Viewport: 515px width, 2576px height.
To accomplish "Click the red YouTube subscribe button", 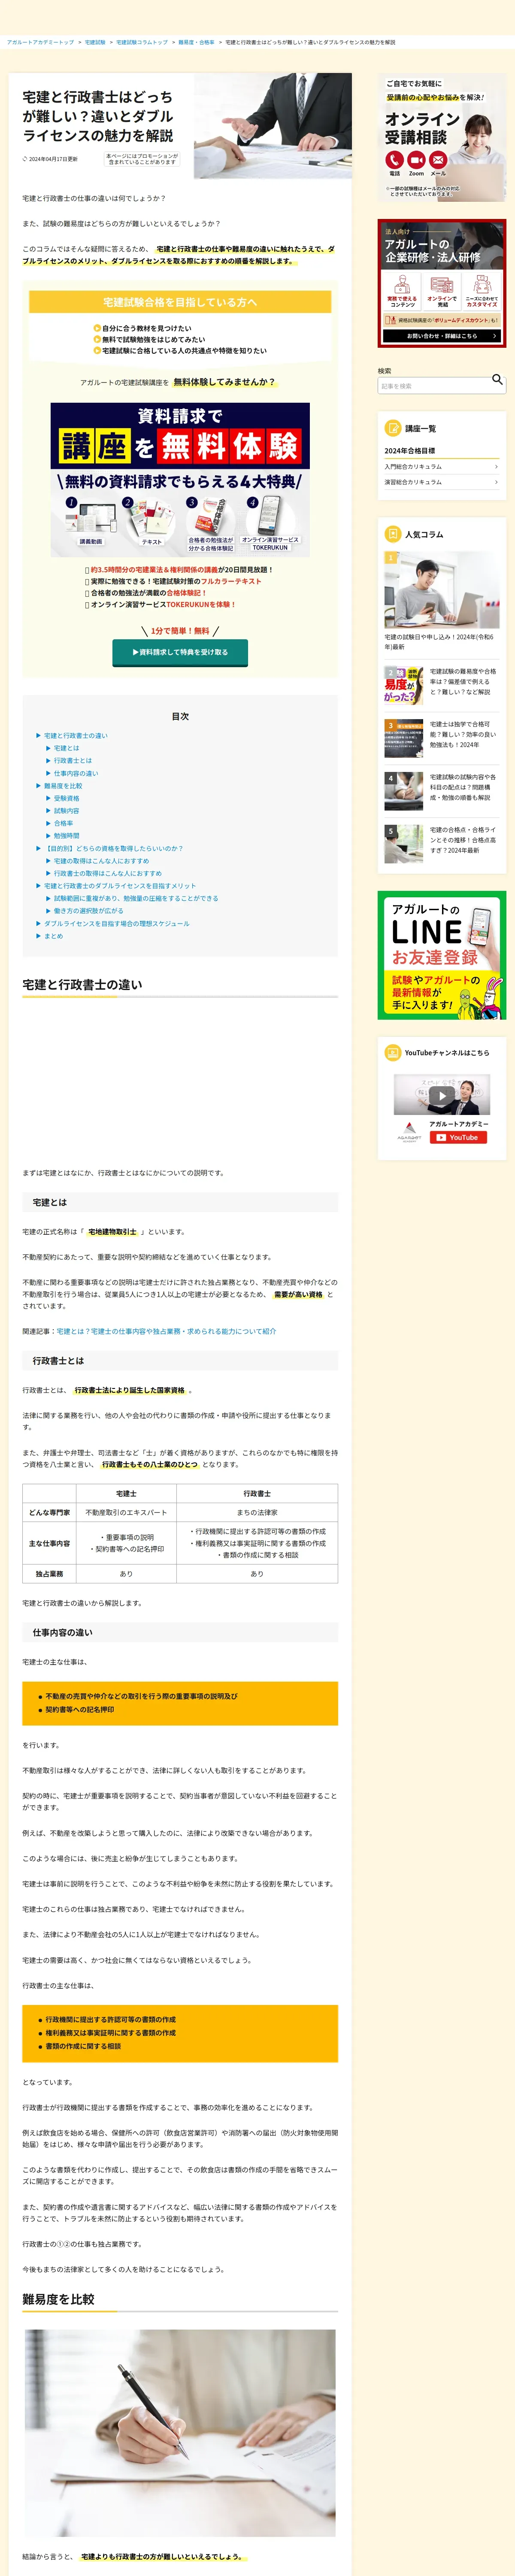I will point(458,1137).
